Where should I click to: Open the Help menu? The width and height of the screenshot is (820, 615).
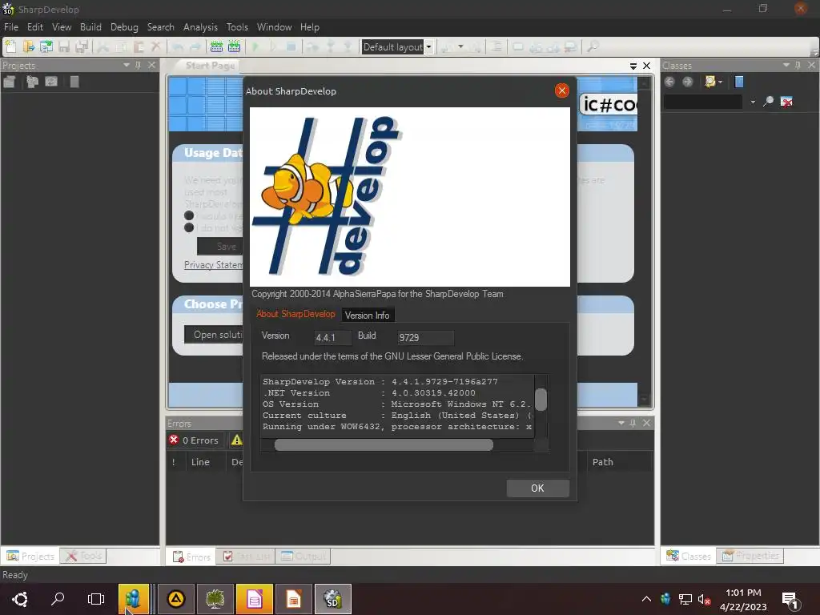click(x=310, y=27)
